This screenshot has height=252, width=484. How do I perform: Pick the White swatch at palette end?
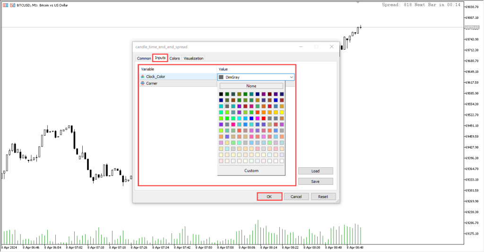coord(282,161)
